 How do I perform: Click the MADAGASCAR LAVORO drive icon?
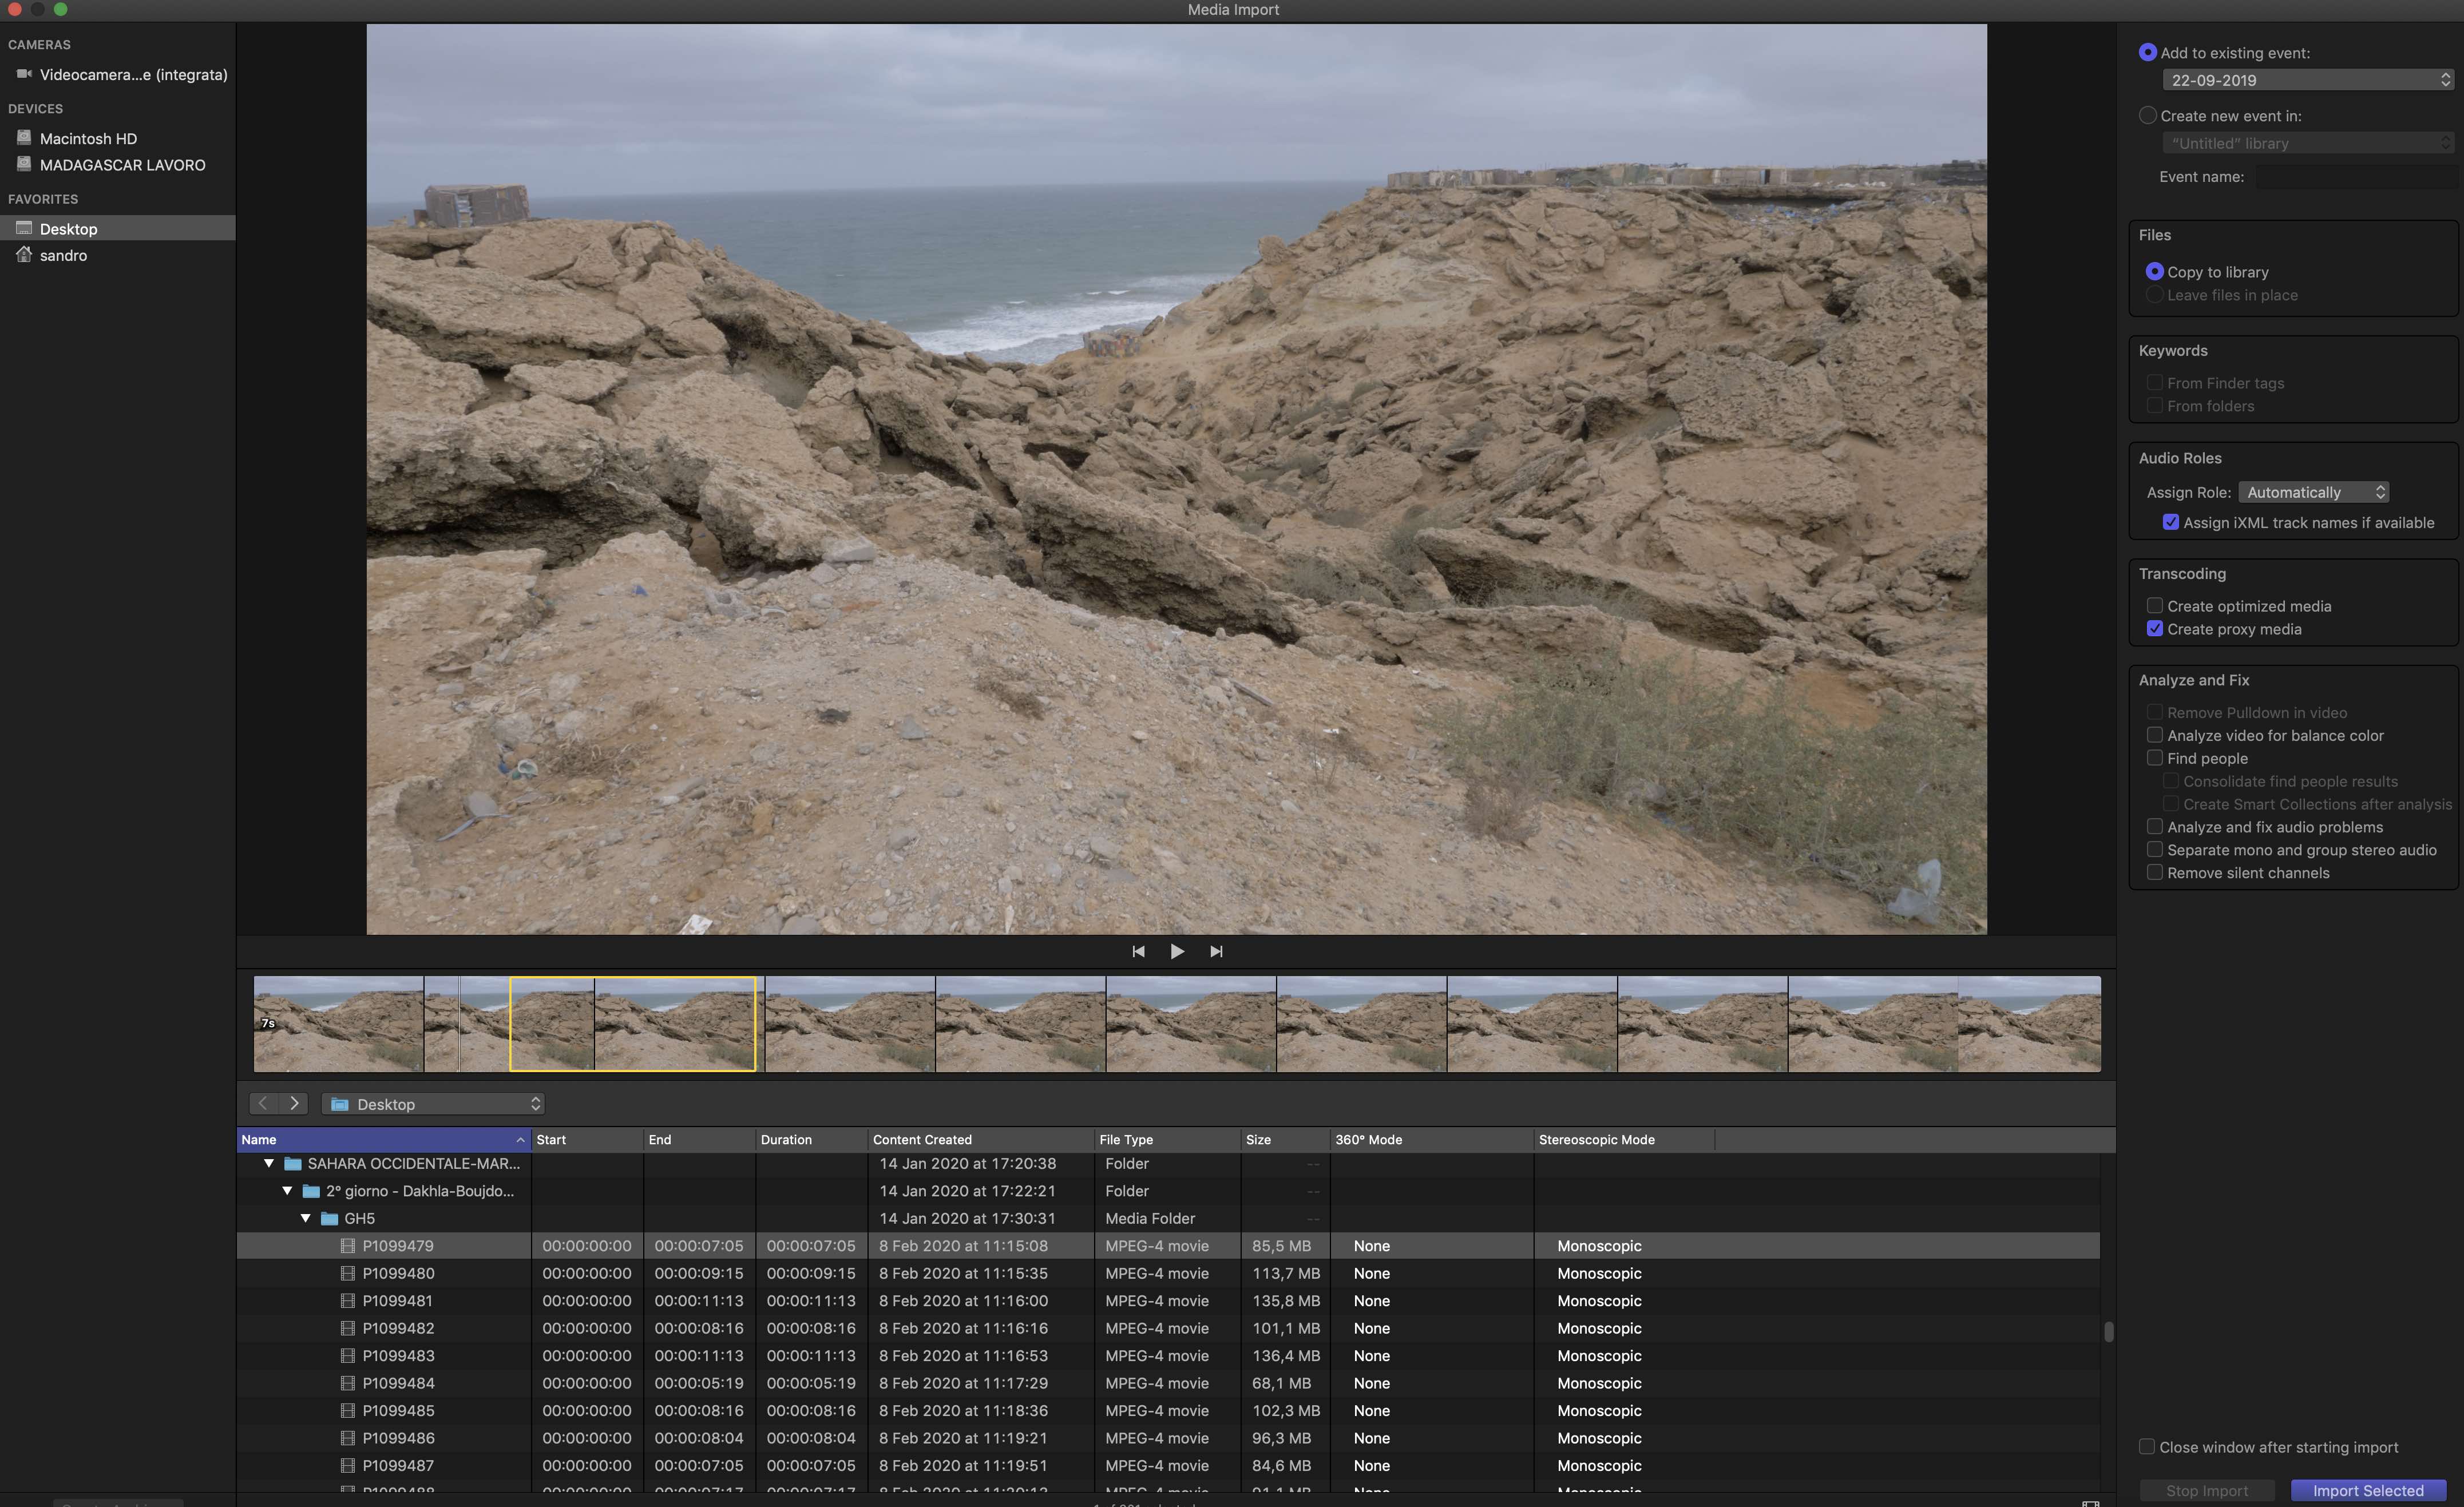24,164
